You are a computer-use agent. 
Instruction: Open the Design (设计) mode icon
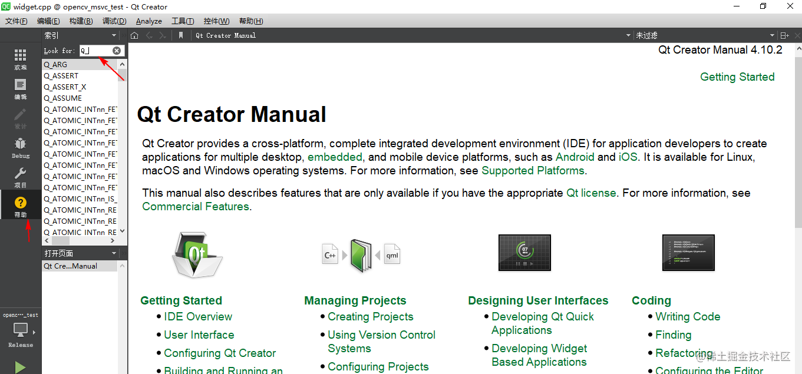(x=21, y=114)
